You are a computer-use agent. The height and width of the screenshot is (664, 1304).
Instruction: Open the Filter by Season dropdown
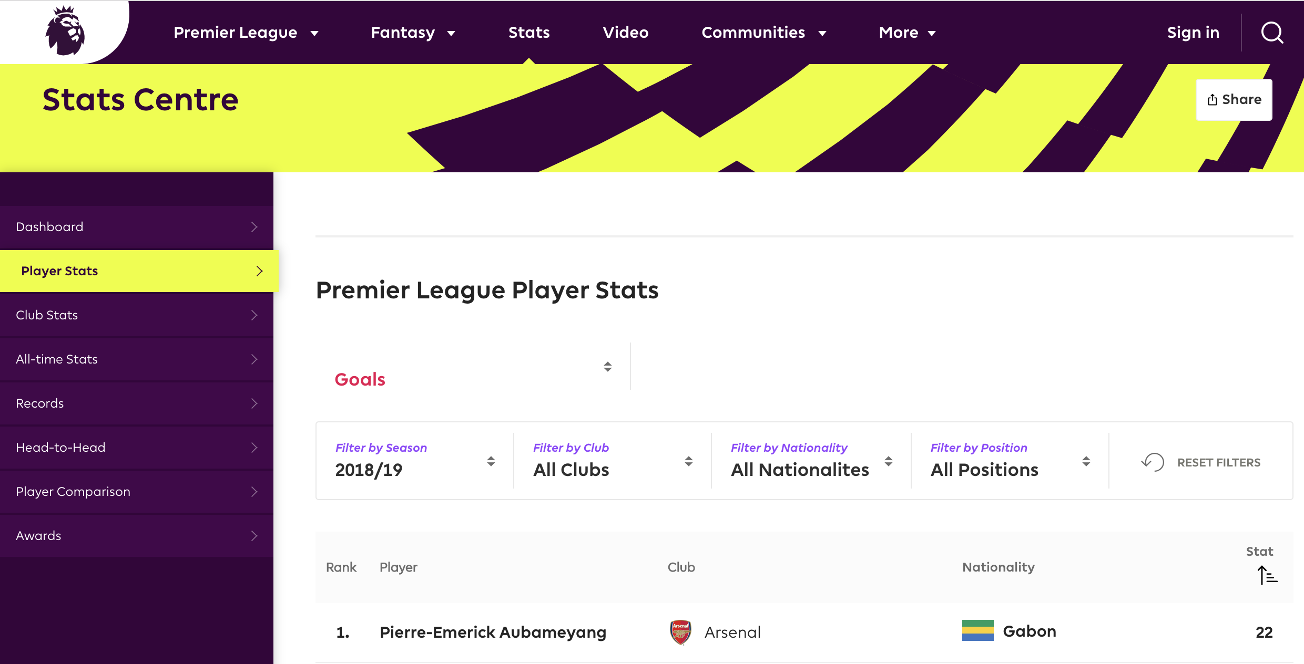(415, 461)
